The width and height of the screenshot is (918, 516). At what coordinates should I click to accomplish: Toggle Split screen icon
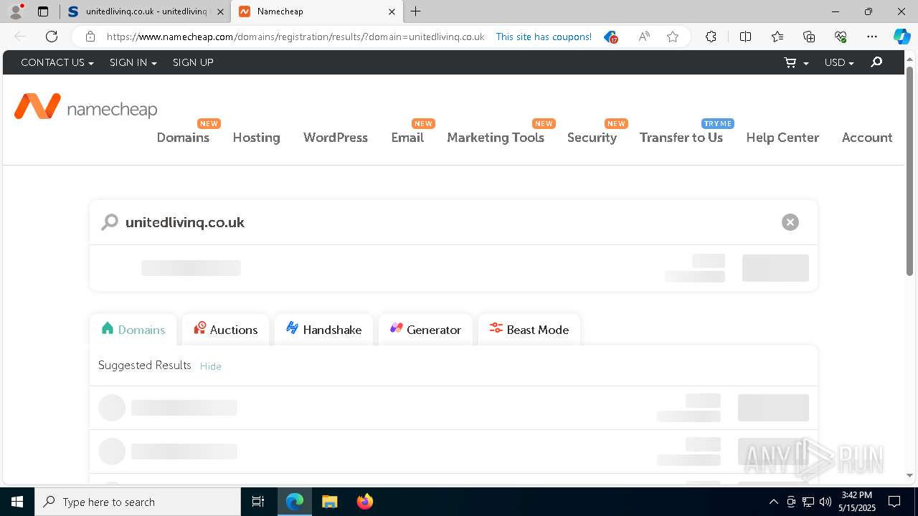745,37
